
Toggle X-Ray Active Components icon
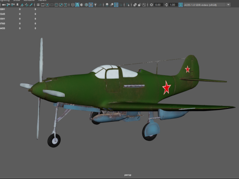(139, 5)
